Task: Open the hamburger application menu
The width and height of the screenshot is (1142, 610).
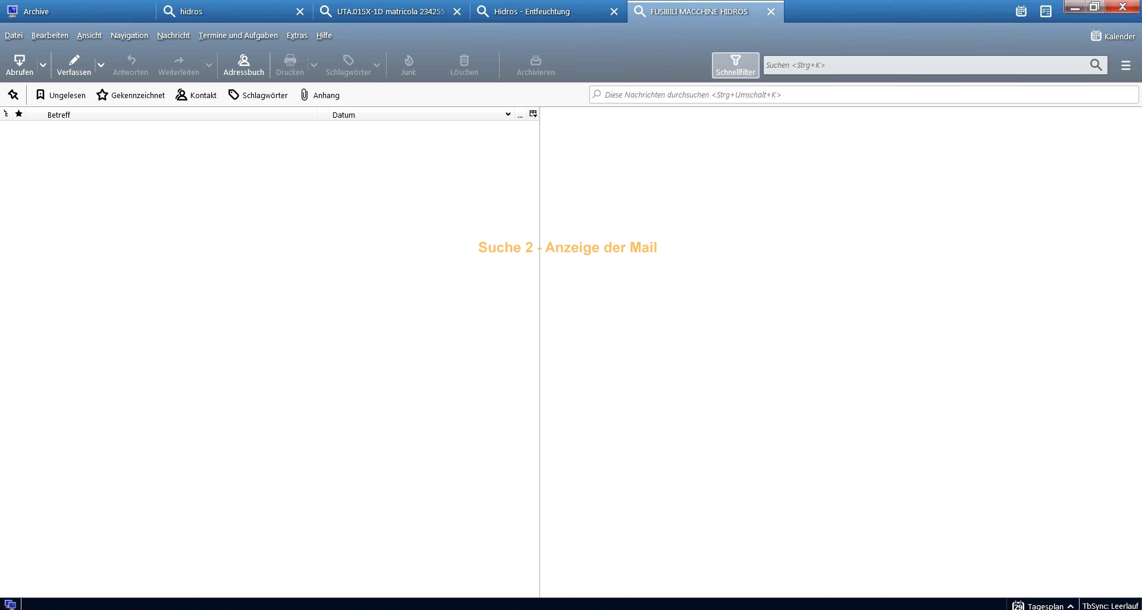Action: (1125, 65)
